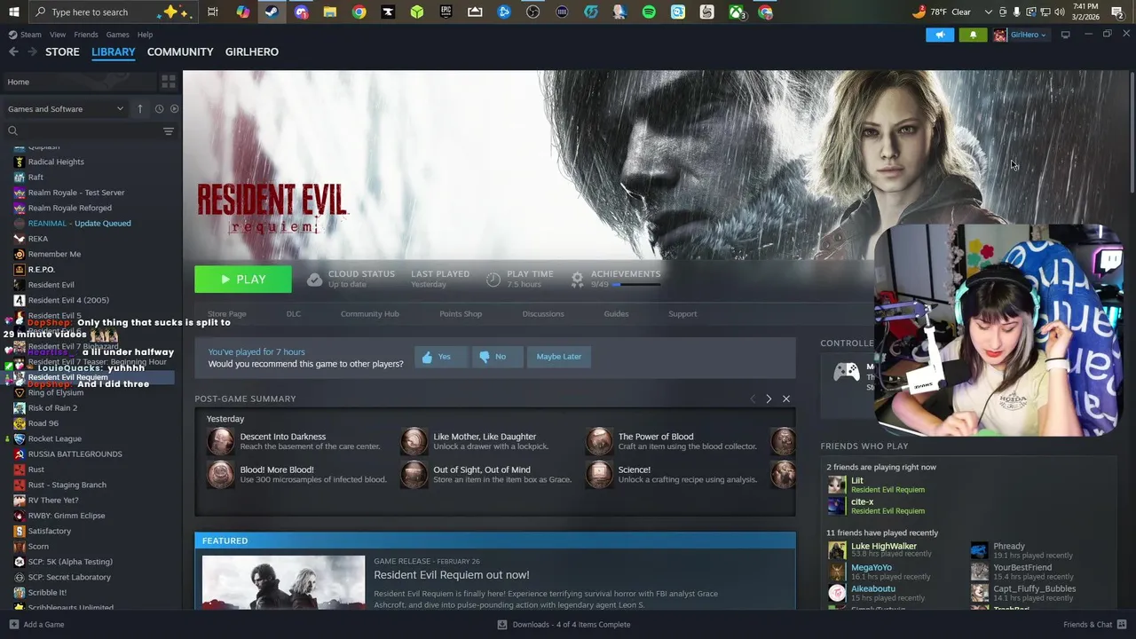
Task: Select Rocket League in the library list
Action: click(x=54, y=438)
